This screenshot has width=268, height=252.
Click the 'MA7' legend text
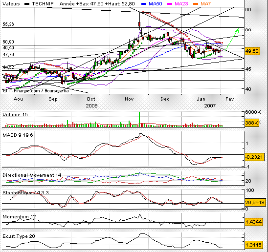coord(205,4)
